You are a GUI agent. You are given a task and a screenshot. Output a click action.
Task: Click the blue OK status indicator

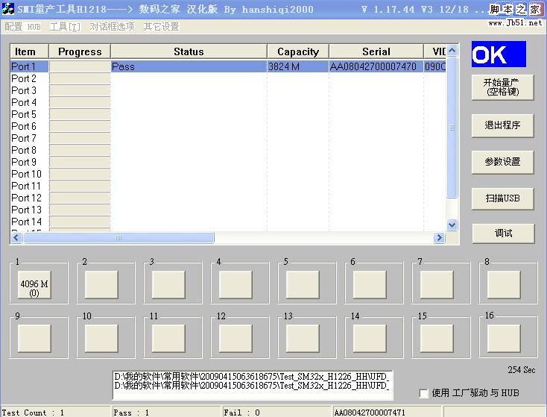[499, 55]
